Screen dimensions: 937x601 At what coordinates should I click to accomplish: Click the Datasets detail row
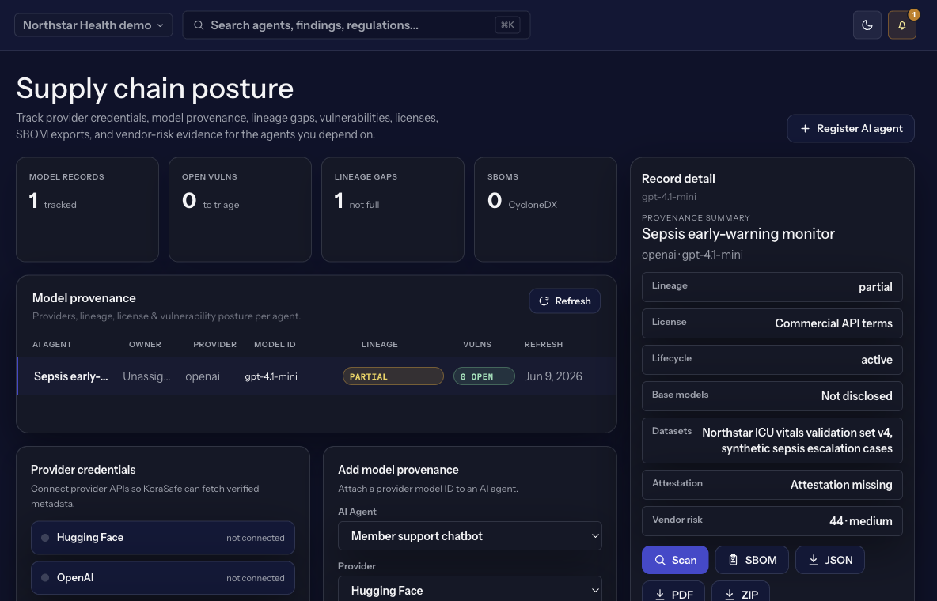(772, 440)
